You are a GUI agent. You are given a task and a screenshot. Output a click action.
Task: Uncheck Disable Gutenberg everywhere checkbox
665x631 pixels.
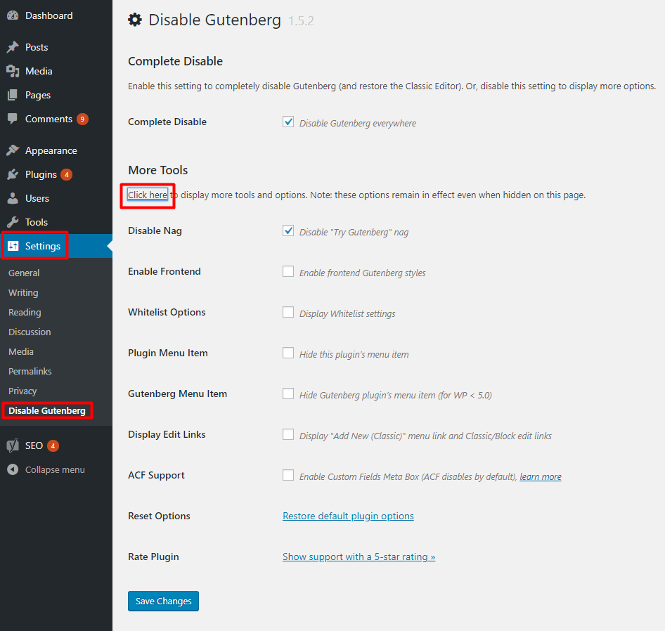pyautogui.click(x=288, y=122)
